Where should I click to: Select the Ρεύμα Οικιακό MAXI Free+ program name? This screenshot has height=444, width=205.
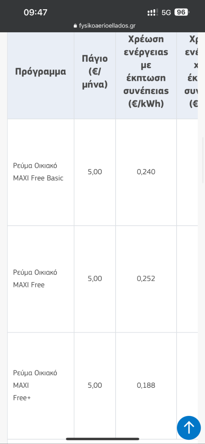coord(35,385)
